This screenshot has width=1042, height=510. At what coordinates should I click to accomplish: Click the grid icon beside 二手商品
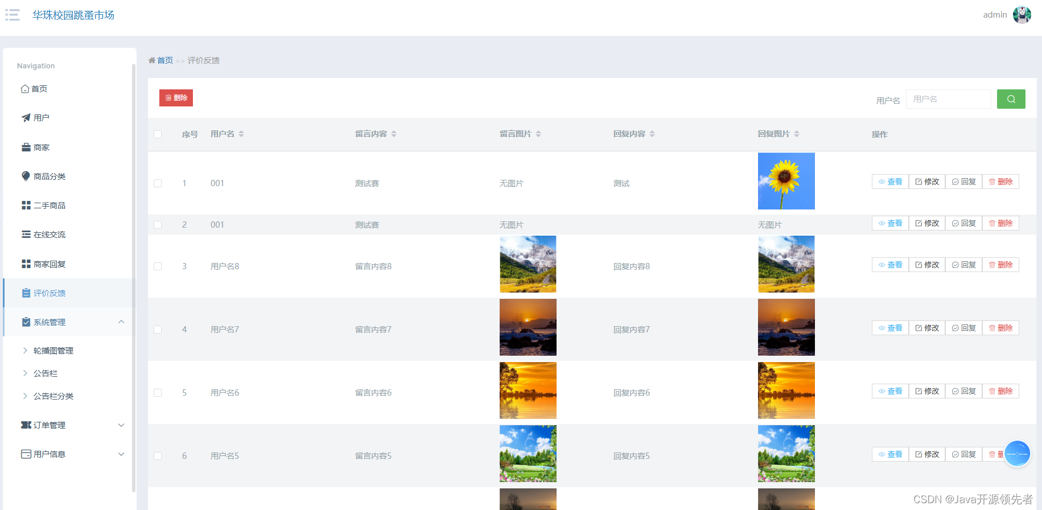26,205
